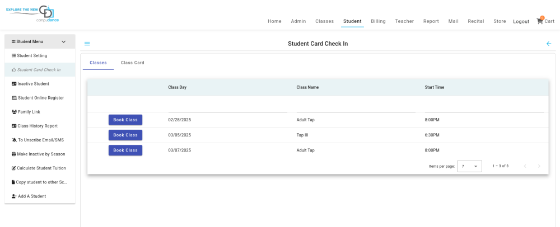Toggle the hamburger sidebar menu icon
The height and width of the screenshot is (227, 560).
coord(87,44)
